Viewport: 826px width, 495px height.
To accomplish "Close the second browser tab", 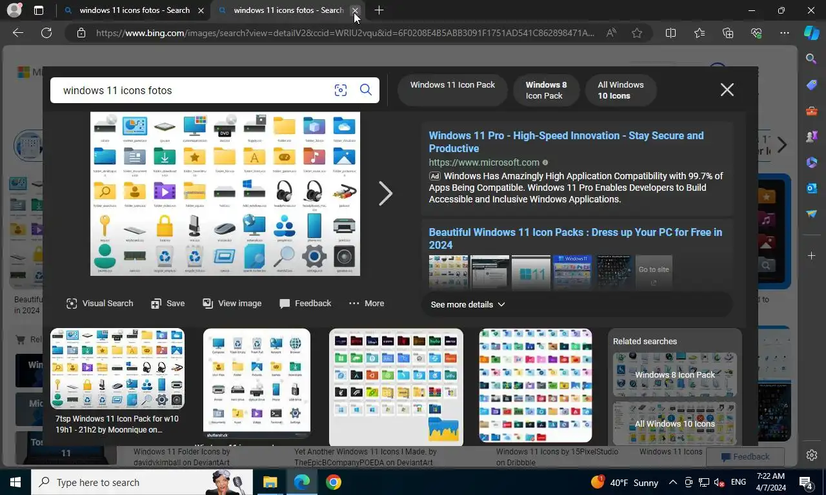I will pos(355,10).
